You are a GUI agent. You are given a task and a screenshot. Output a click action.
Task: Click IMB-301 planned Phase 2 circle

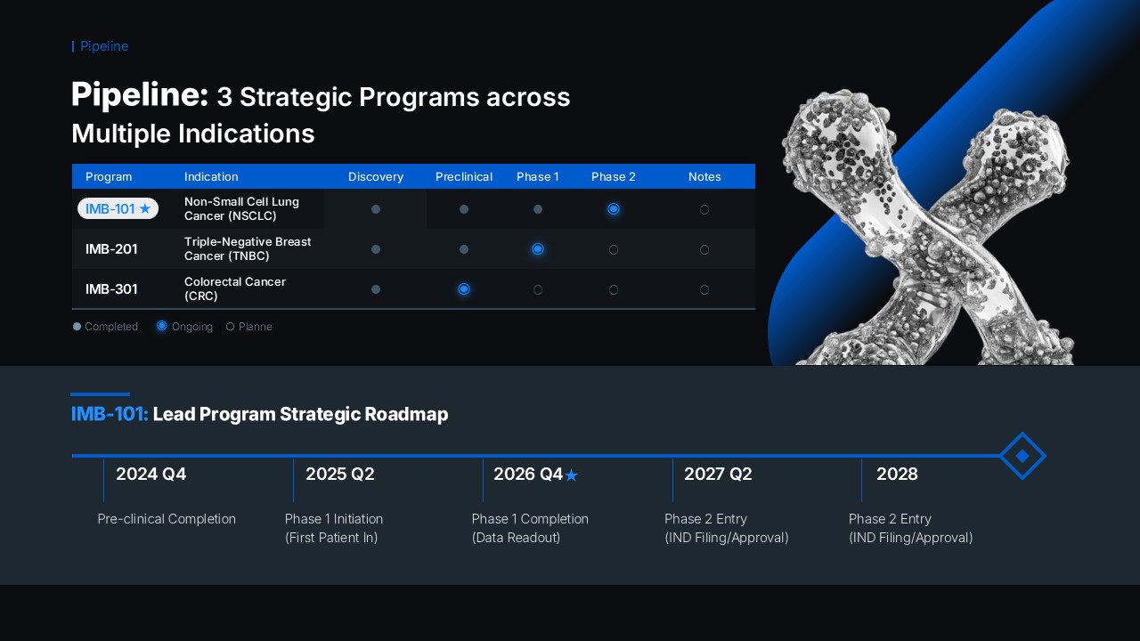(x=614, y=289)
